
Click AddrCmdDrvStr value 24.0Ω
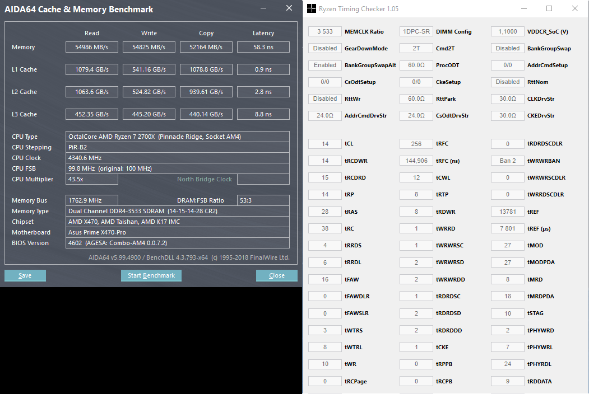(325, 116)
